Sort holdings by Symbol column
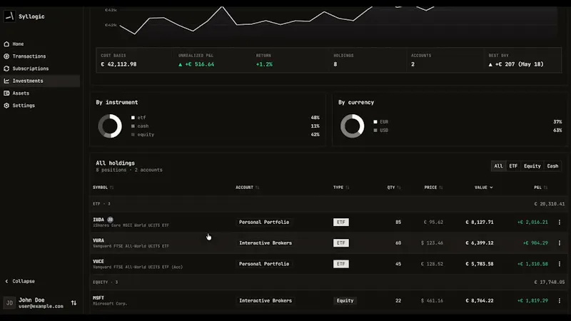The image size is (571, 321). [x=103, y=188]
